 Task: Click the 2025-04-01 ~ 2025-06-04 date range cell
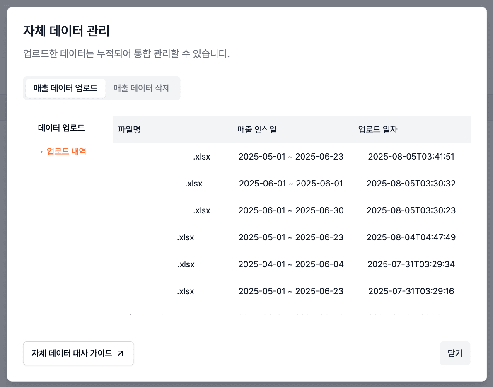click(x=291, y=264)
